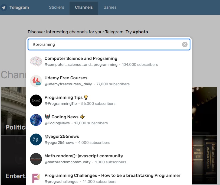Open Computer Science and Programing result title
Screen dimensions: 220x185
tap(81, 59)
